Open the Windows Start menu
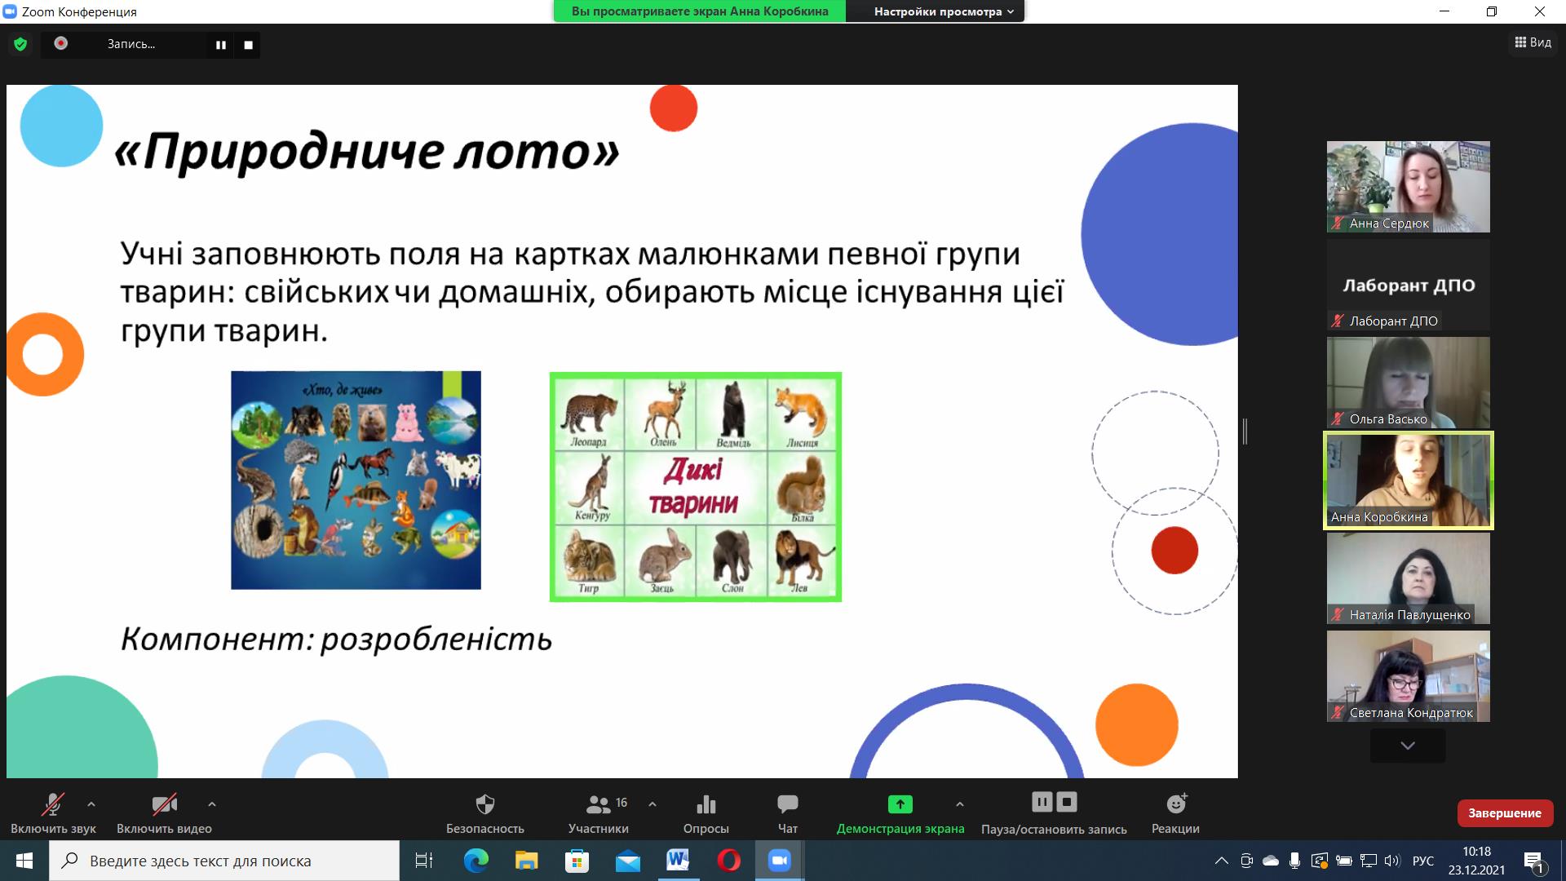The height and width of the screenshot is (881, 1566). (x=24, y=861)
